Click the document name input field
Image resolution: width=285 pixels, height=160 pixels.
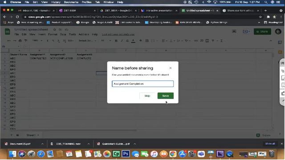coord(142,84)
